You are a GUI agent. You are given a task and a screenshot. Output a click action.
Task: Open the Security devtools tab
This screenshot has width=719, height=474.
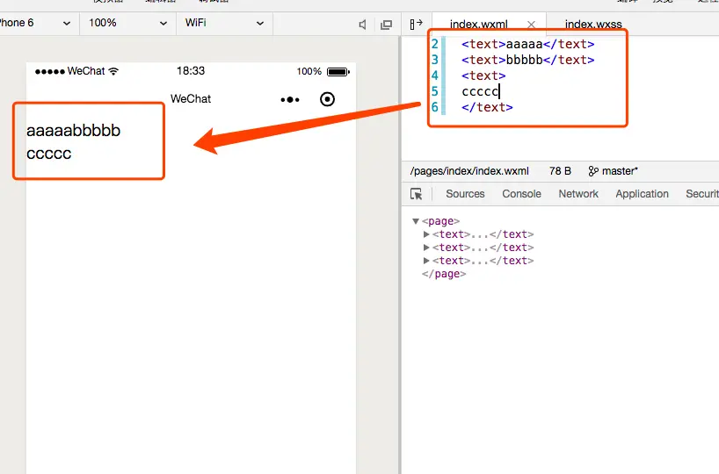[702, 194]
